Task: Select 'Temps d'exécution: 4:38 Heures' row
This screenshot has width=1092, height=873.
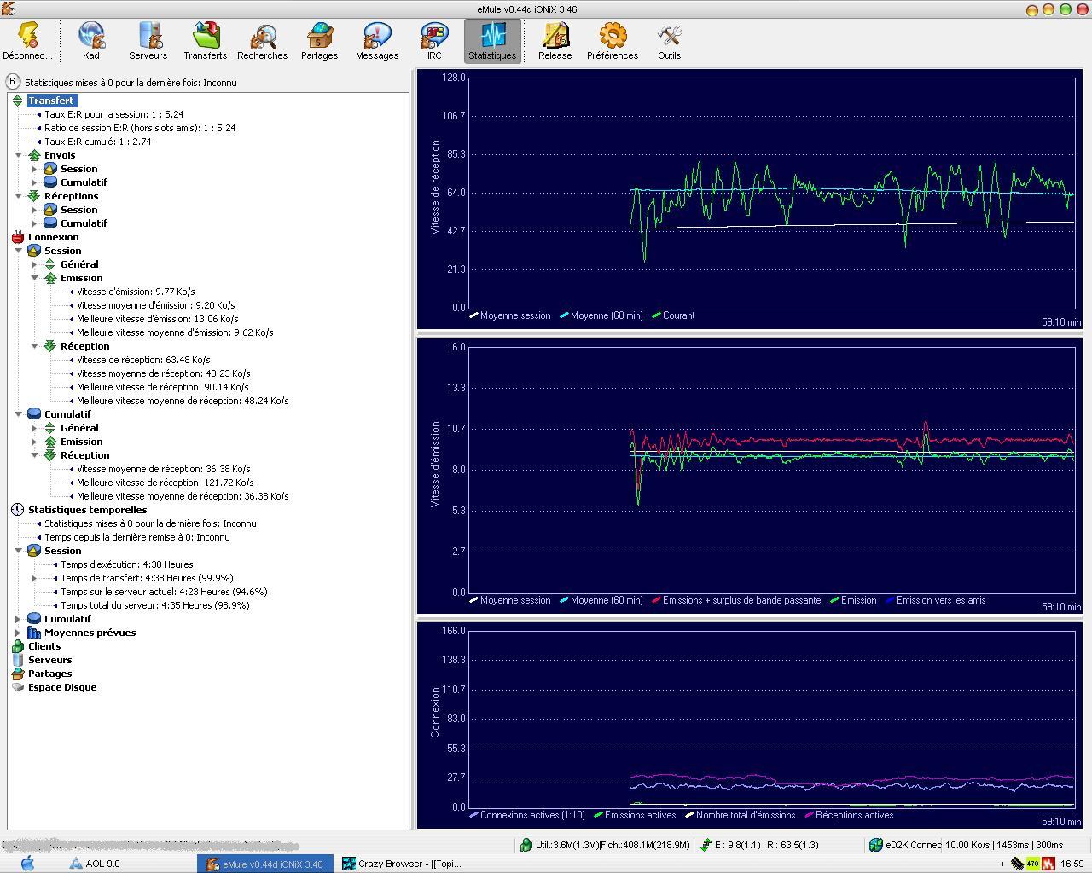Action: click(x=127, y=564)
